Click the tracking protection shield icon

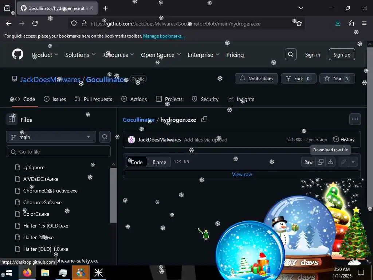pyautogui.click(x=74, y=24)
